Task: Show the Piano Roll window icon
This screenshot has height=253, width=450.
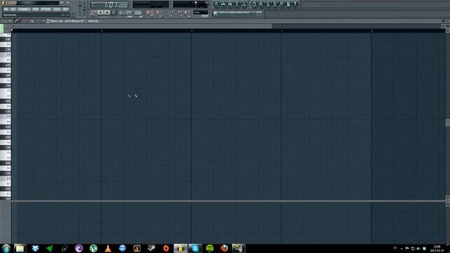Action: tap(230, 4)
